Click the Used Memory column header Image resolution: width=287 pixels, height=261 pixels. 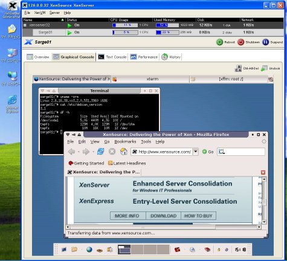pyautogui.click(x=174, y=20)
